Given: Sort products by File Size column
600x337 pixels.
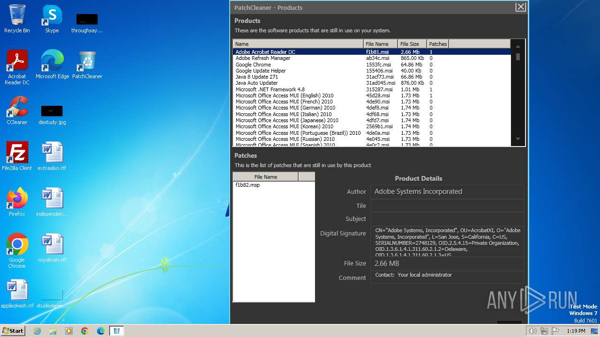Looking at the screenshot, I should pyautogui.click(x=412, y=44).
